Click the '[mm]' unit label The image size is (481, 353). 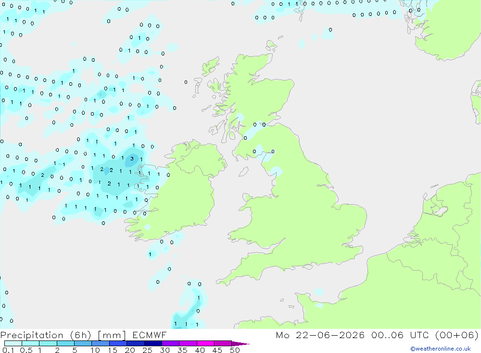pyautogui.click(x=112, y=335)
